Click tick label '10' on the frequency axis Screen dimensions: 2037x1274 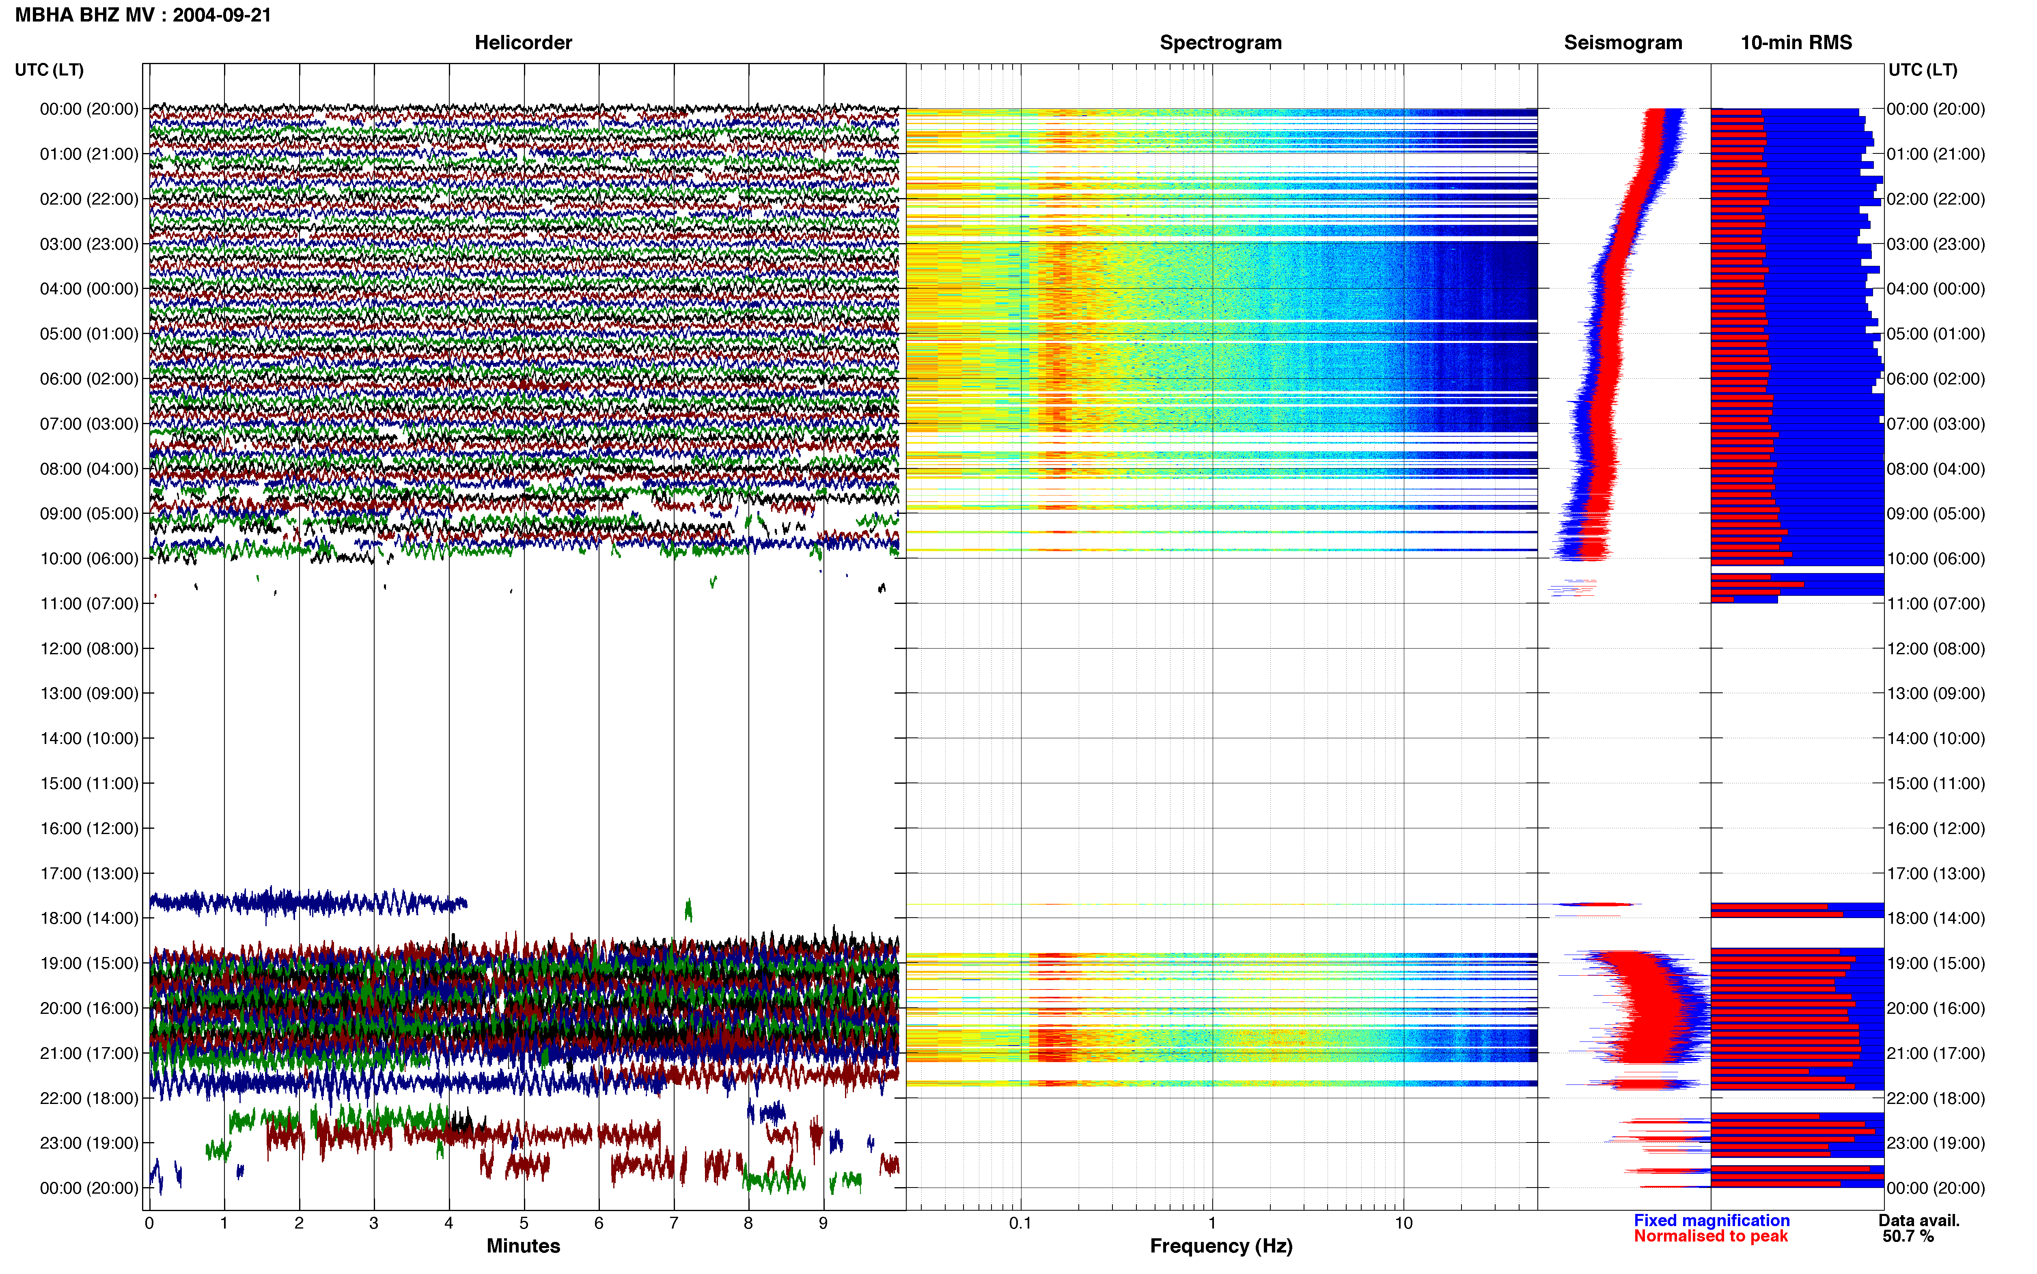click(x=1403, y=1223)
